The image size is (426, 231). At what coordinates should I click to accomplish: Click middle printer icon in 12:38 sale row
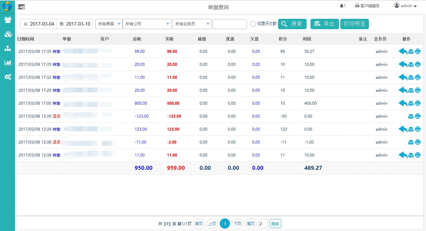pos(411,155)
